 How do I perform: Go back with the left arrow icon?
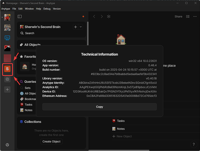[x=94, y=17]
